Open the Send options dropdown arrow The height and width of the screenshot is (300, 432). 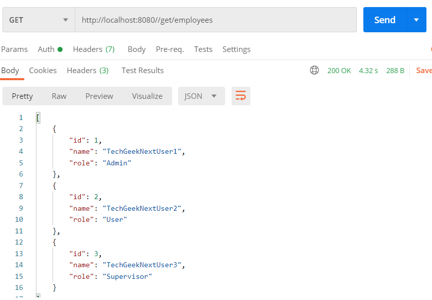pos(416,20)
